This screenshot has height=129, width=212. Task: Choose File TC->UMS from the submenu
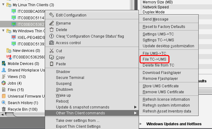click(156, 59)
